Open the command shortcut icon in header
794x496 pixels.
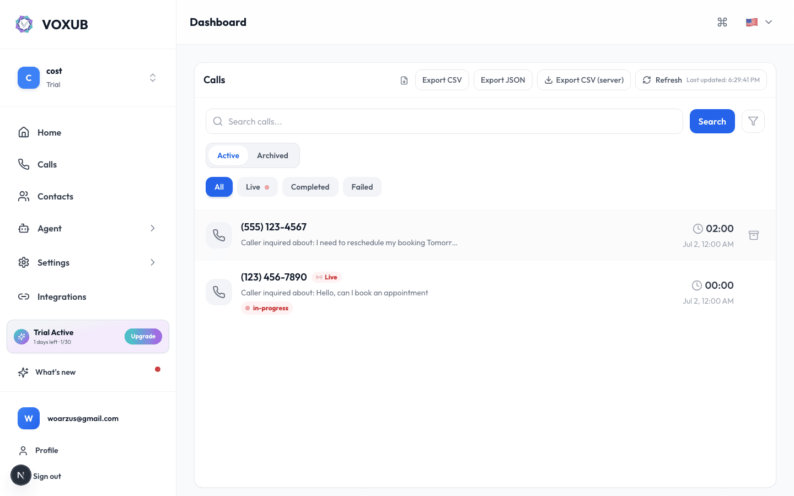722,22
